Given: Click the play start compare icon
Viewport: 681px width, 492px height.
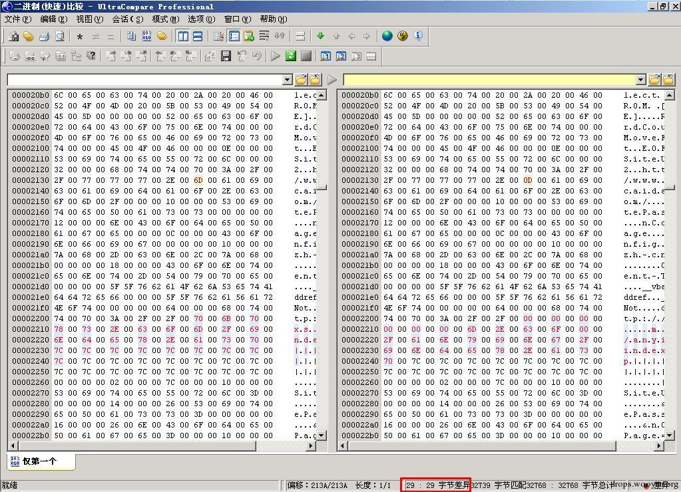Looking at the screenshot, I should click(x=276, y=56).
